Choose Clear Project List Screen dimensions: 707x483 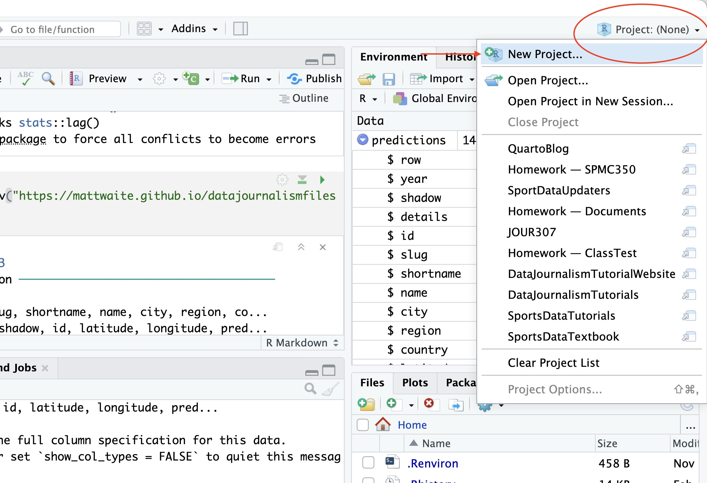(x=591, y=363)
